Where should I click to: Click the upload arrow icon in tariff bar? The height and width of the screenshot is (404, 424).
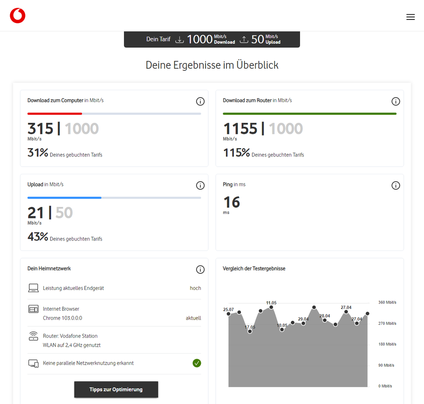pos(244,40)
